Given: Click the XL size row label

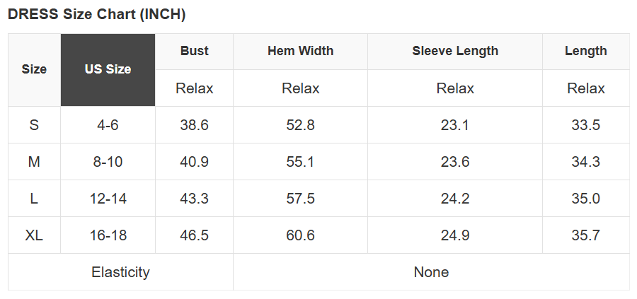Looking at the screenshot, I should (34, 235).
